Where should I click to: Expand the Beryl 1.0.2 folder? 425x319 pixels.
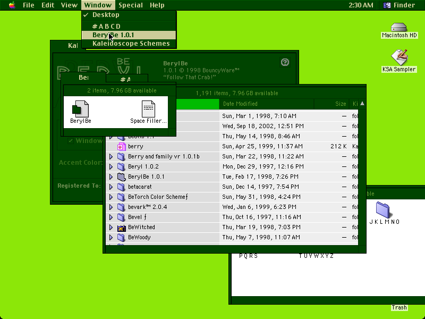[x=111, y=166]
